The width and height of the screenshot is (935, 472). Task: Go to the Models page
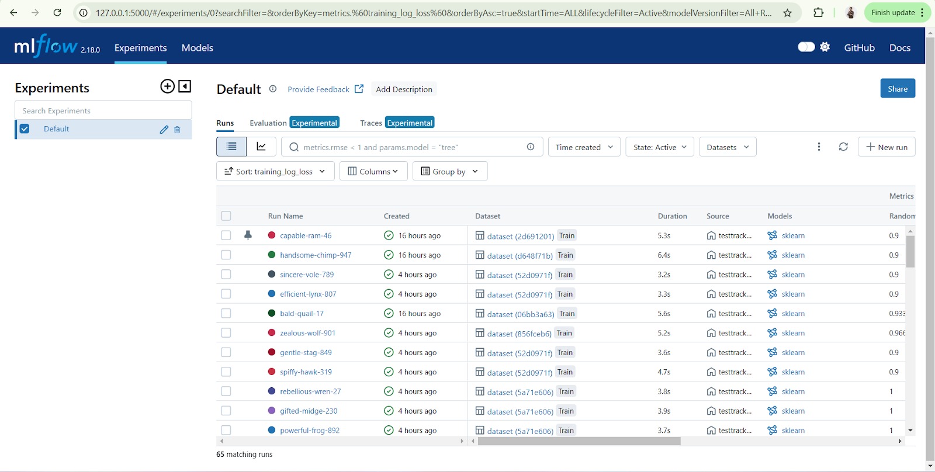pyautogui.click(x=197, y=48)
